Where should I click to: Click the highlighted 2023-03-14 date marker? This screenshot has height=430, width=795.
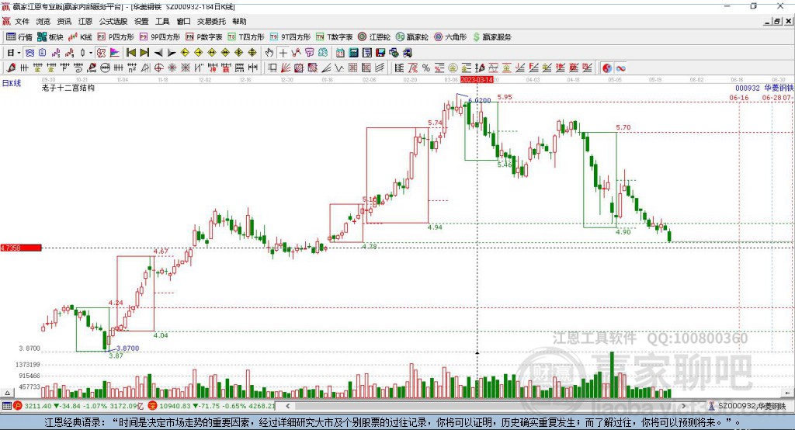pos(477,80)
